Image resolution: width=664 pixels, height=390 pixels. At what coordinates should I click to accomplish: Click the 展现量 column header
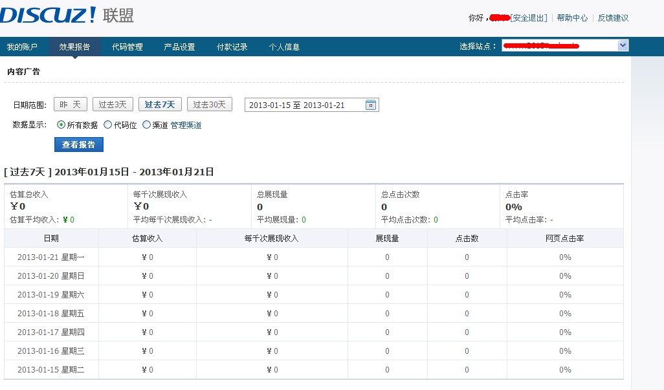point(387,239)
